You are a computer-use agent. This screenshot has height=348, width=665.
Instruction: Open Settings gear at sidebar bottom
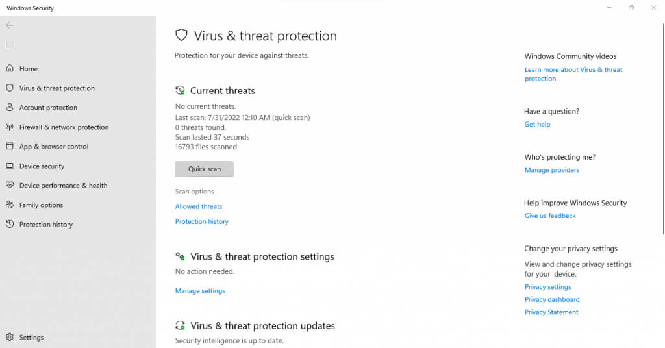[10, 338]
